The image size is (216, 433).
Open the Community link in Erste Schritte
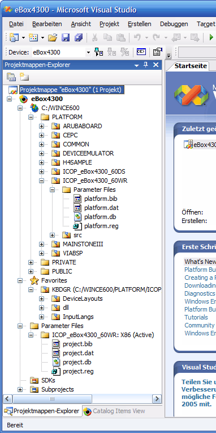(200, 325)
